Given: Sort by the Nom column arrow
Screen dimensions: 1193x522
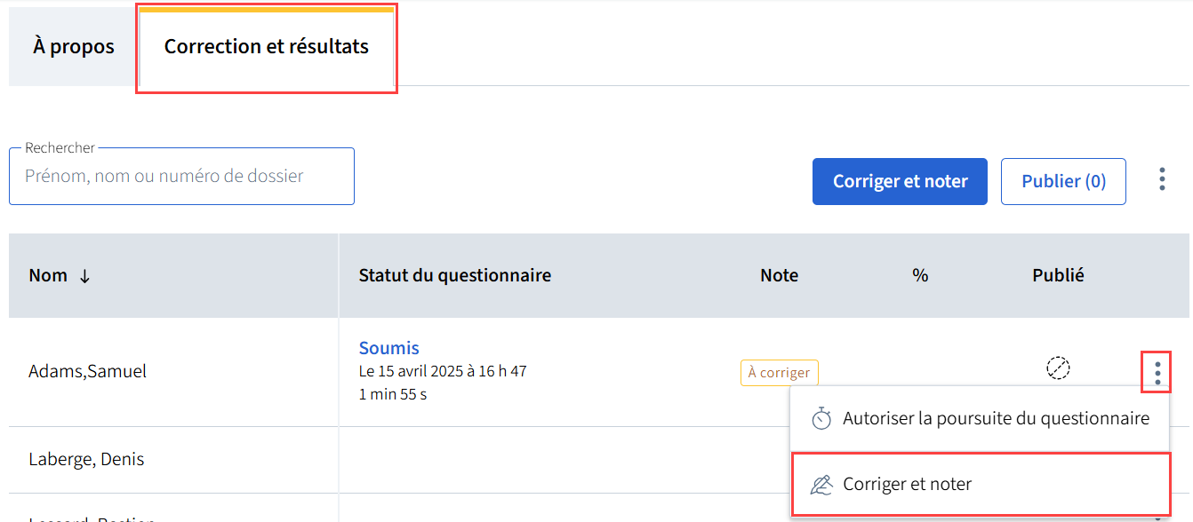Looking at the screenshot, I should pos(85,276).
